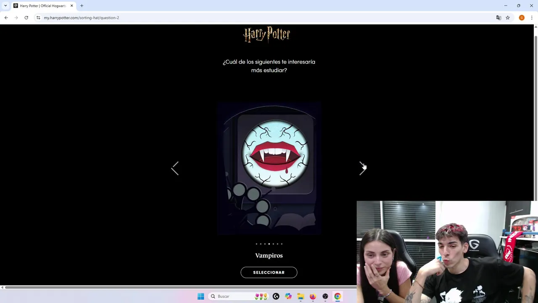Screen dimensions: 538x303
Task: Bookmark this page with star icon
Action: (508, 18)
